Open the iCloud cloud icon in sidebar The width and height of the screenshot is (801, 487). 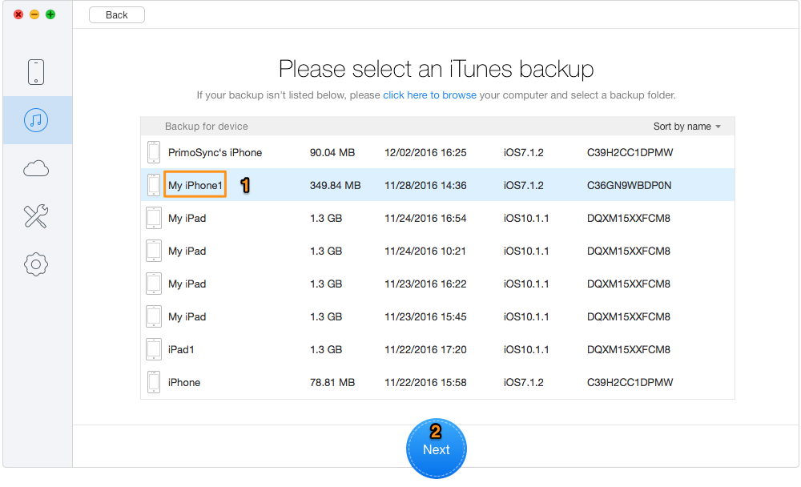36,168
